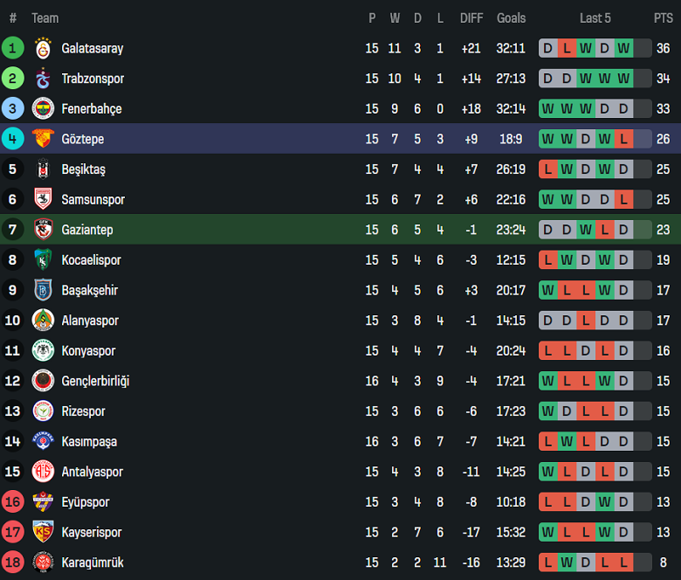Click the Trabzonspor club logo

[x=43, y=79]
